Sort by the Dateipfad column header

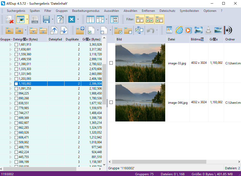(55, 39)
